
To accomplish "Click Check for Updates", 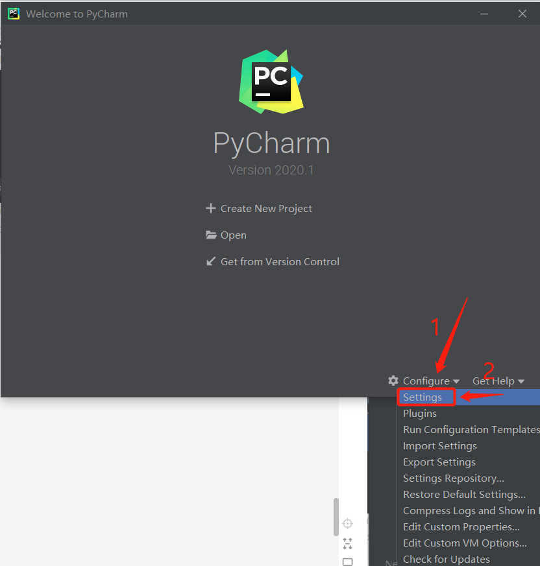I will tap(447, 559).
